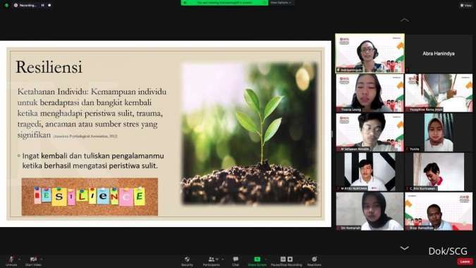Select the Yunita participant video
Image resolution: width=476 pixels, height=268 pixels.
point(439,133)
